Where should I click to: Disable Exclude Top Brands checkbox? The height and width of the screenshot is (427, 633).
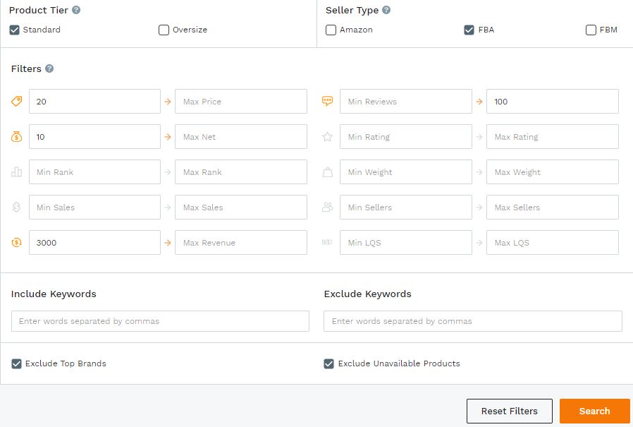[x=16, y=363]
